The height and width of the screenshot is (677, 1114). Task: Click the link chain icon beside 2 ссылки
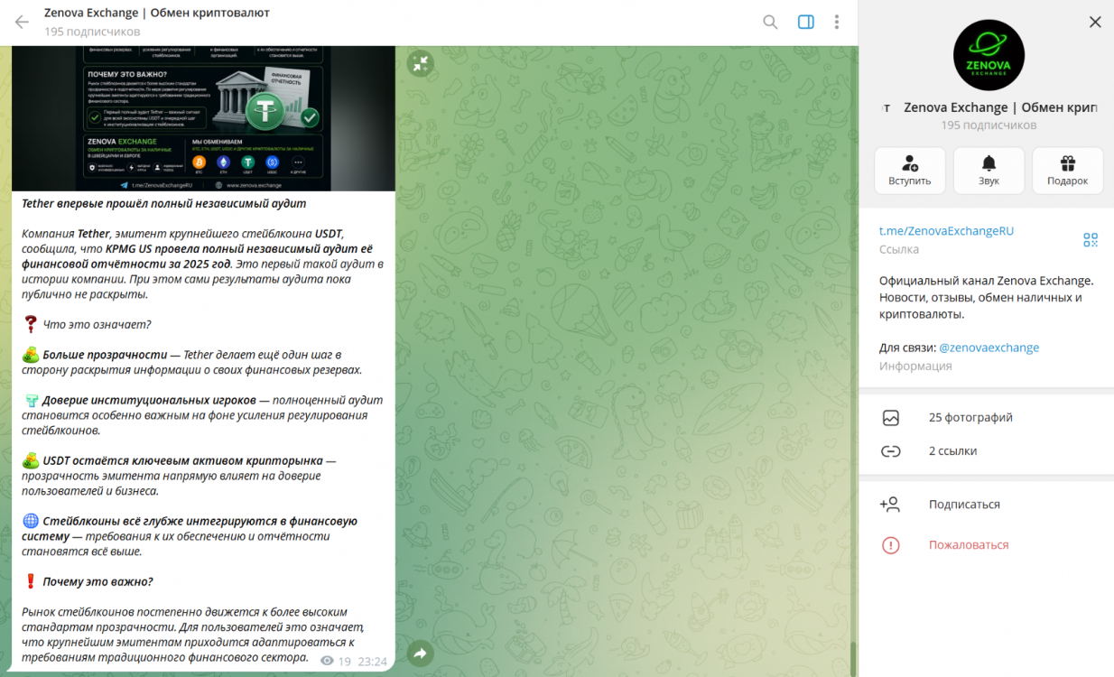point(891,451)
